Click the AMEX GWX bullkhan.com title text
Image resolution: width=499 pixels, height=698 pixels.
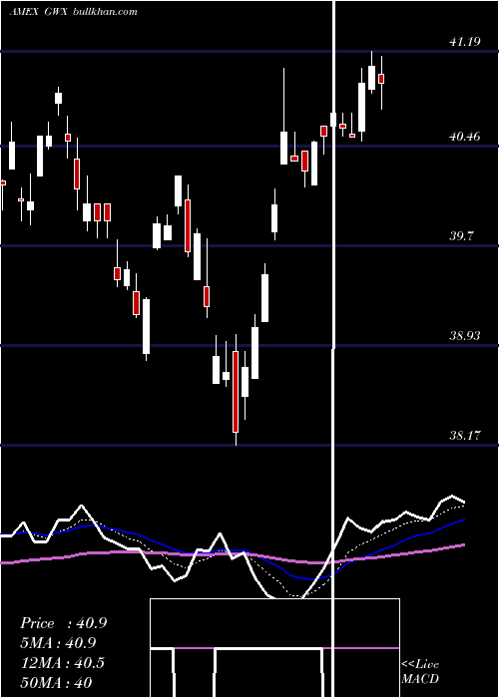click(74, 12)
